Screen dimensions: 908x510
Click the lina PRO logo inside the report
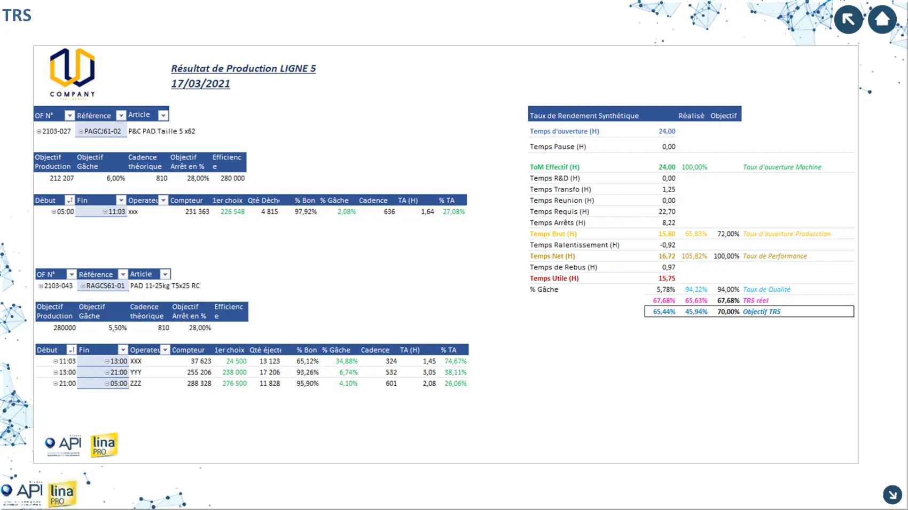104,445
